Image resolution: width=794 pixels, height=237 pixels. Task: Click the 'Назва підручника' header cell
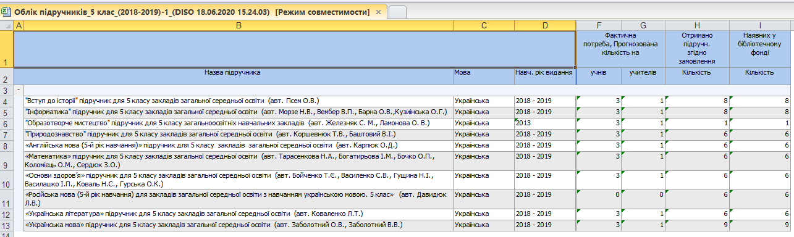238,77
